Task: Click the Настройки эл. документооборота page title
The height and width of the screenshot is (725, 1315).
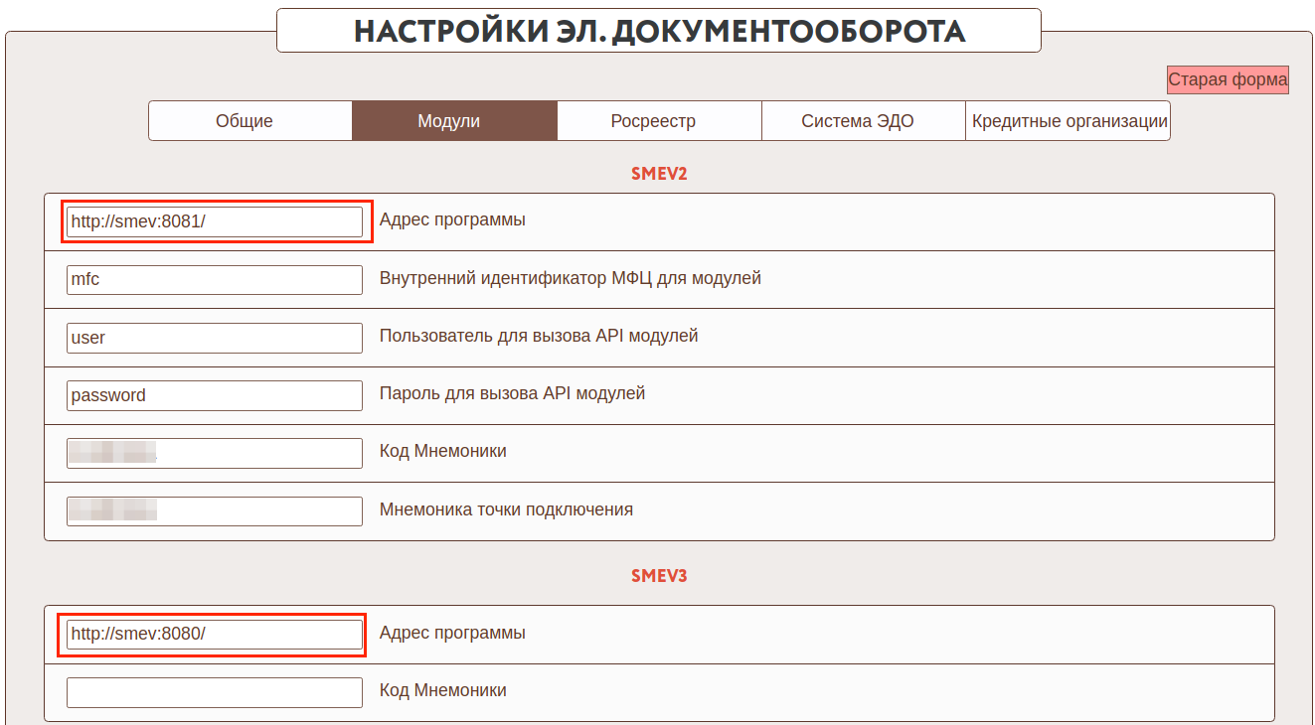Action: coord(659,31)
